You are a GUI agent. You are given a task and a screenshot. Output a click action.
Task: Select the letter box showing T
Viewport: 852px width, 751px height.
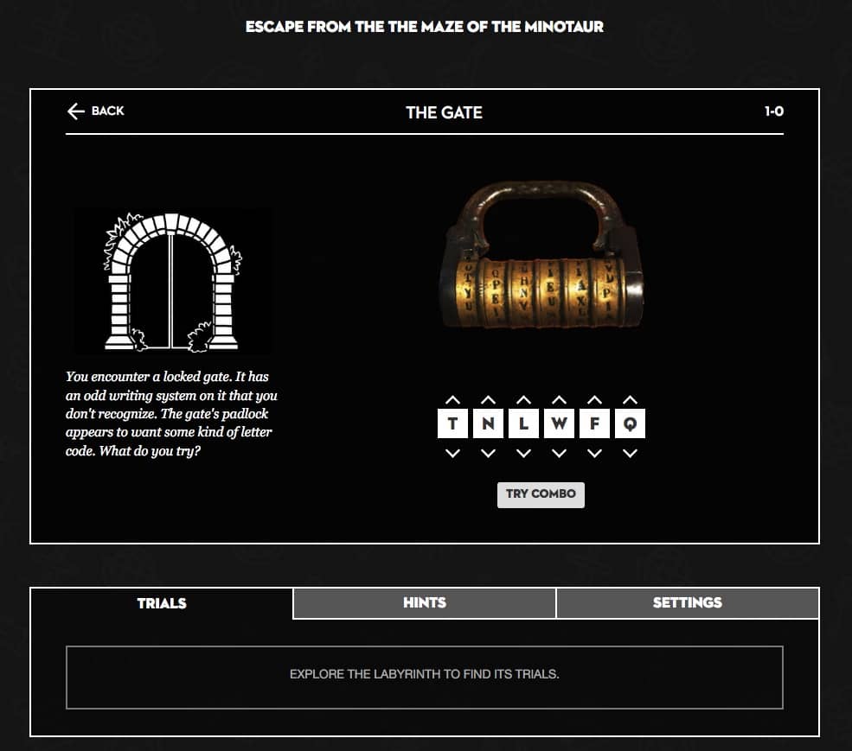[x=452, y=424]
